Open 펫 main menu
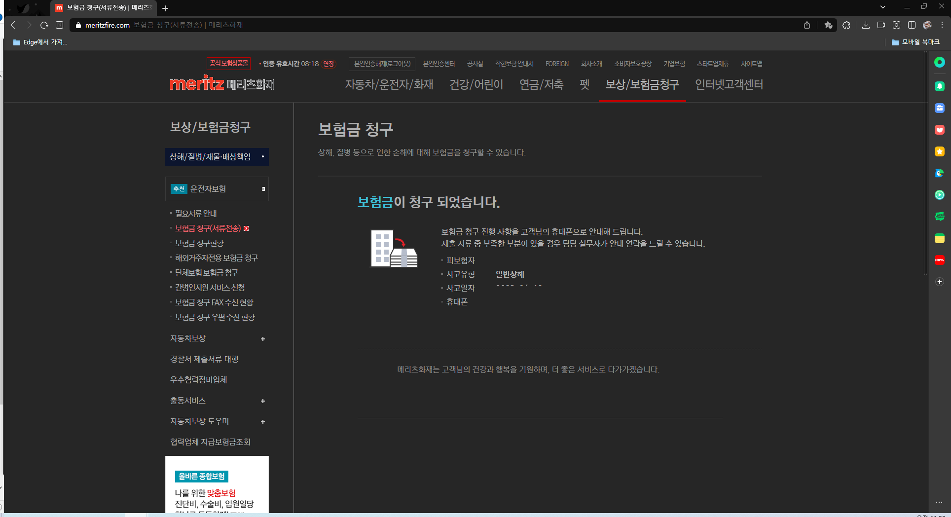 pyautogui.click(x=585, y=85)
